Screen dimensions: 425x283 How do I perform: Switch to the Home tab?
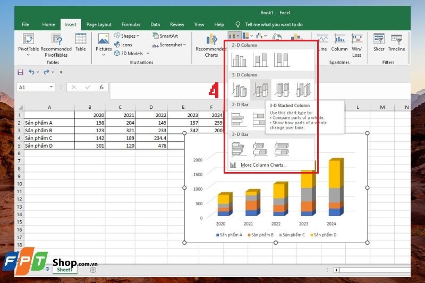[x=48, y=24]
